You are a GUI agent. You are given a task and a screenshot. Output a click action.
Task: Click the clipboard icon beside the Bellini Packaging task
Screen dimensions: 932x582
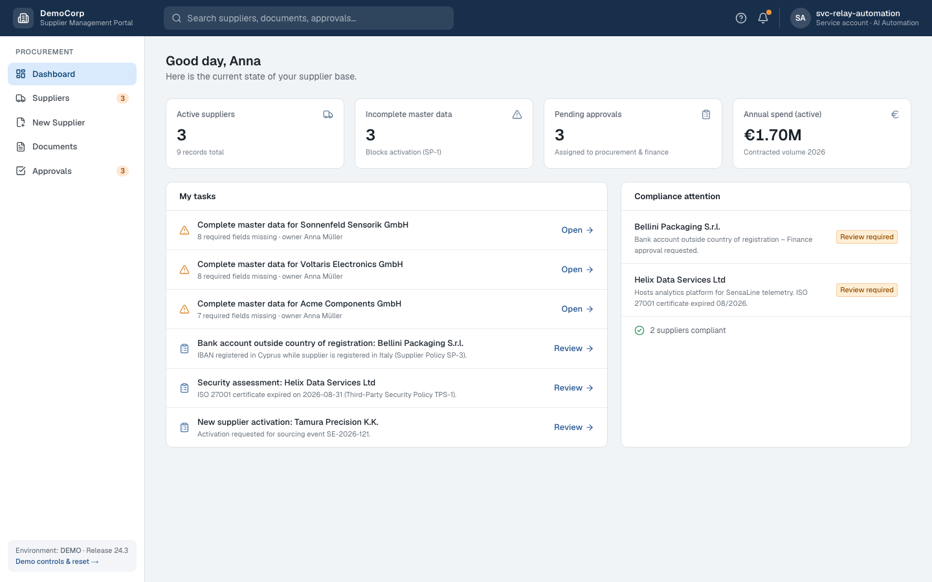[x=184, y=349]
